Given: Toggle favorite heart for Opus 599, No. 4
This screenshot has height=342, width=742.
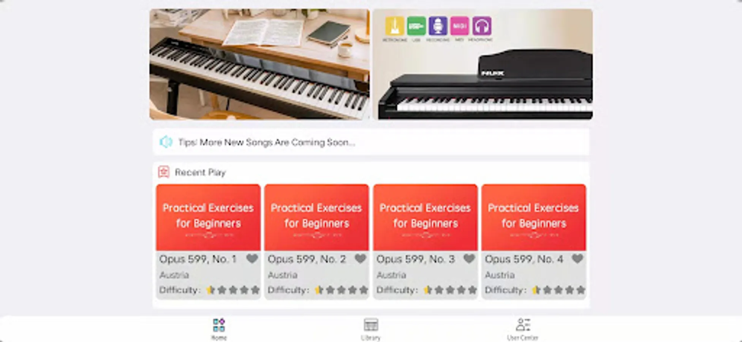Looking at the screenshot, I should point(577,259).
